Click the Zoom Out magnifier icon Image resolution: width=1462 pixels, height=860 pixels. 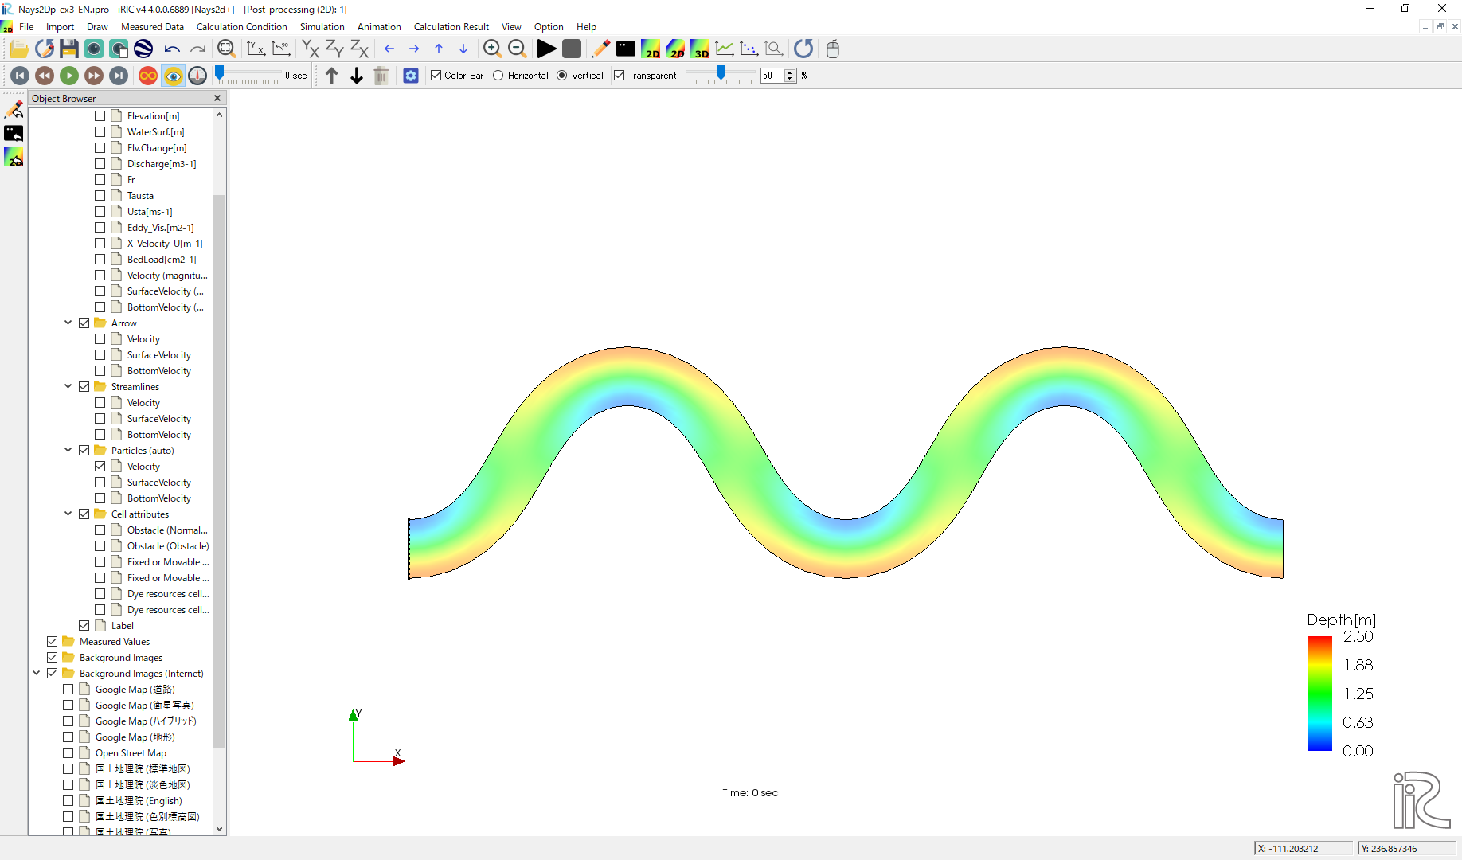517,49
